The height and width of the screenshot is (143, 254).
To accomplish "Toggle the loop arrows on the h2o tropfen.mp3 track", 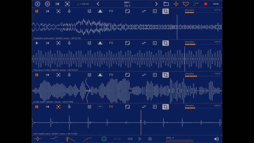I will point(144,107).
